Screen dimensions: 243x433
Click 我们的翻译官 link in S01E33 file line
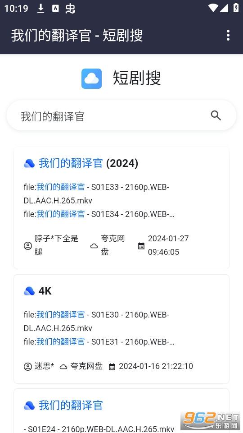[x=61, y=187]
